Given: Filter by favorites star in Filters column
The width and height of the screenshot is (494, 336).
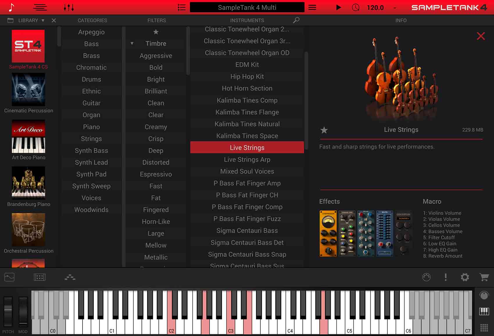Looking at the screenshot, I should click(156, 32).
